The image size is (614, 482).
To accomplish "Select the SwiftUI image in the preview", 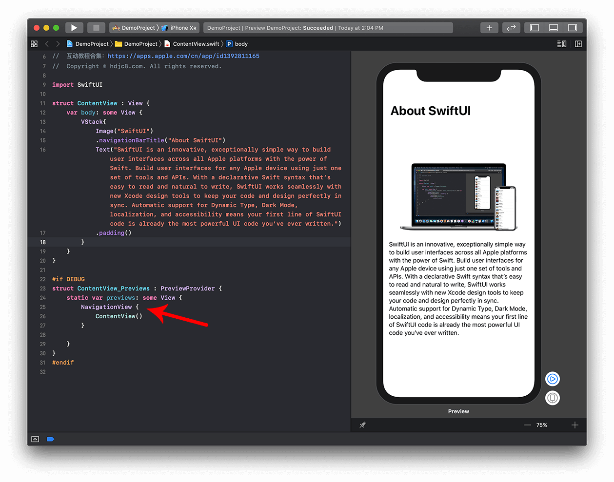I will tap(458, 197).
